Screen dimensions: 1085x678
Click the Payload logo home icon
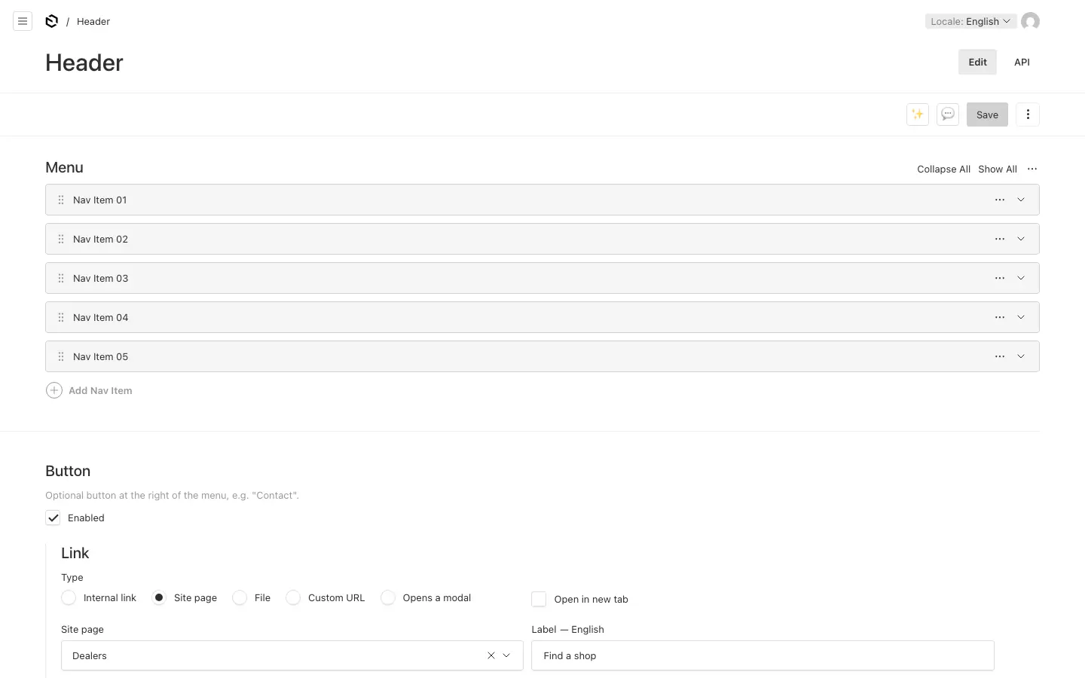[51, 21]
